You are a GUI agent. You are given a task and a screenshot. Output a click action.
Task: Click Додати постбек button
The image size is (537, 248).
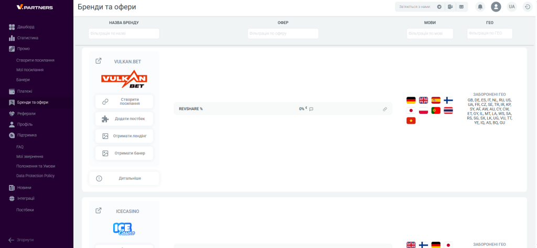coord(124,119)
